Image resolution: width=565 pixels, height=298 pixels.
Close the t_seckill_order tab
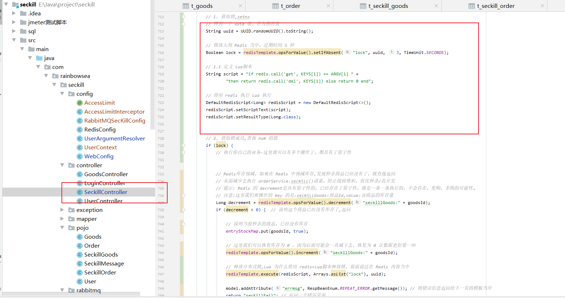[542, 6]
